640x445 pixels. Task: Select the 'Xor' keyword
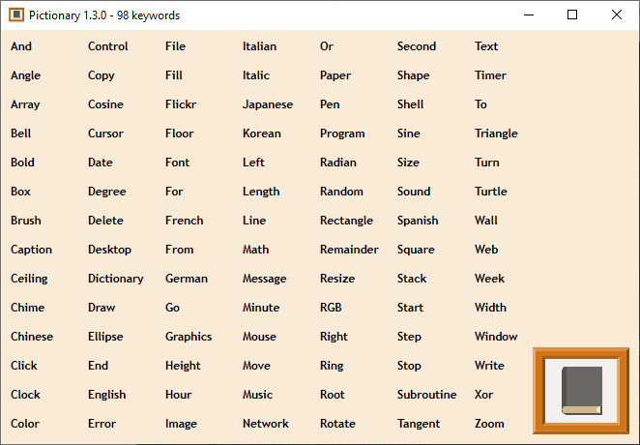484,395
